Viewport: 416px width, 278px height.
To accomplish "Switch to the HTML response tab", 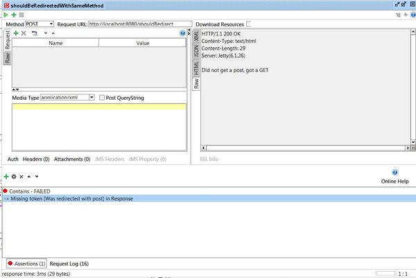I will 196,68.
